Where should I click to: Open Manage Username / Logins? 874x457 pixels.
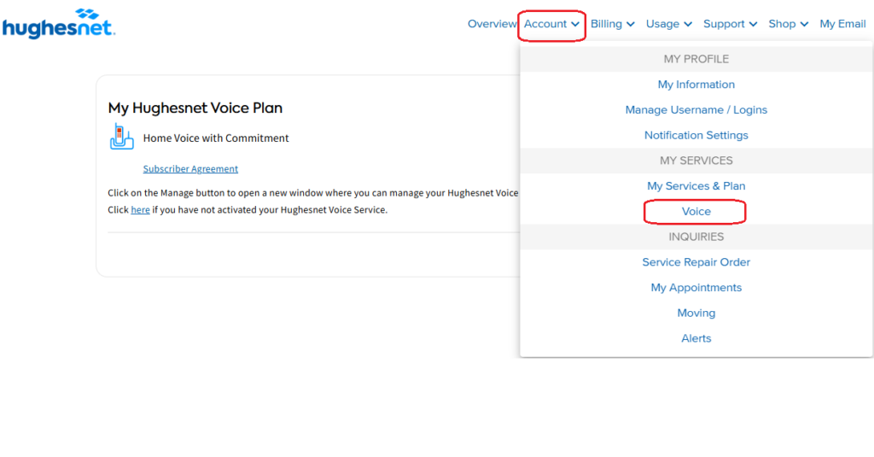696,110
